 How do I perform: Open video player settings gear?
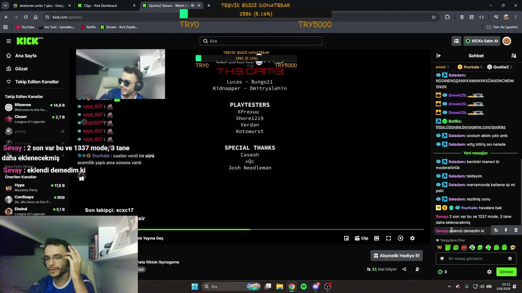412,238
